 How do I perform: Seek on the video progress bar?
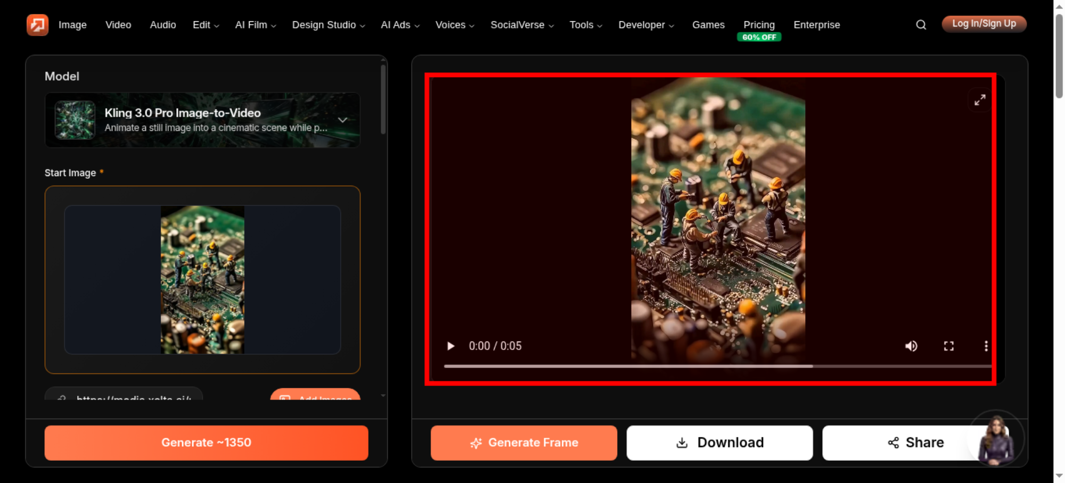click(717, 366)
